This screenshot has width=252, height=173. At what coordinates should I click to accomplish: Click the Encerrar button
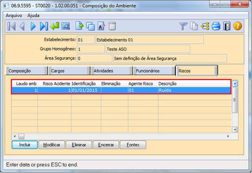coord(106,145)
